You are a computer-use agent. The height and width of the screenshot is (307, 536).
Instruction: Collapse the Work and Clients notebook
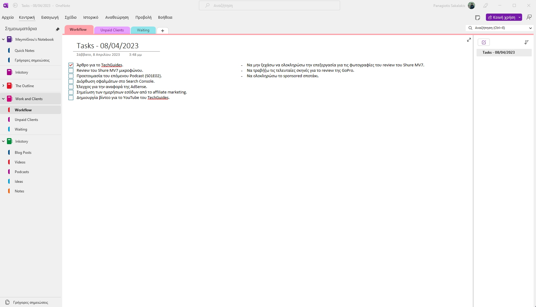pyautogui.click(x=3, y=99)
